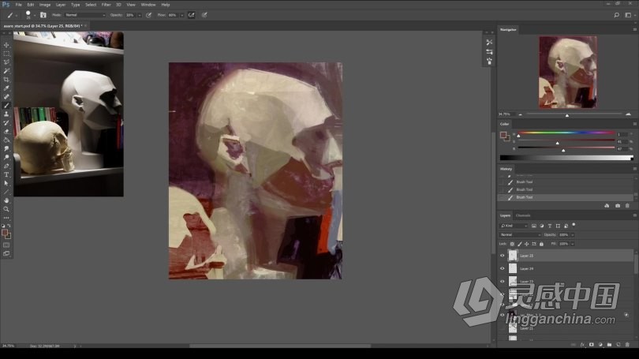Select the Type tool

(x=6, y=174)
